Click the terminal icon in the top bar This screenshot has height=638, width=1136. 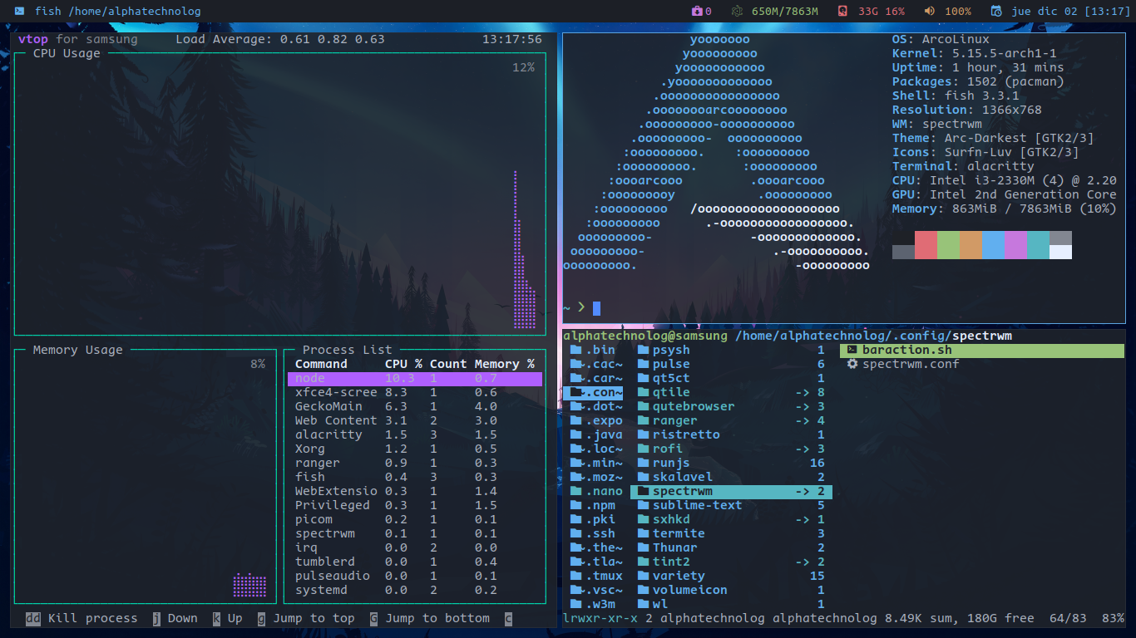[x=19, y=12]
